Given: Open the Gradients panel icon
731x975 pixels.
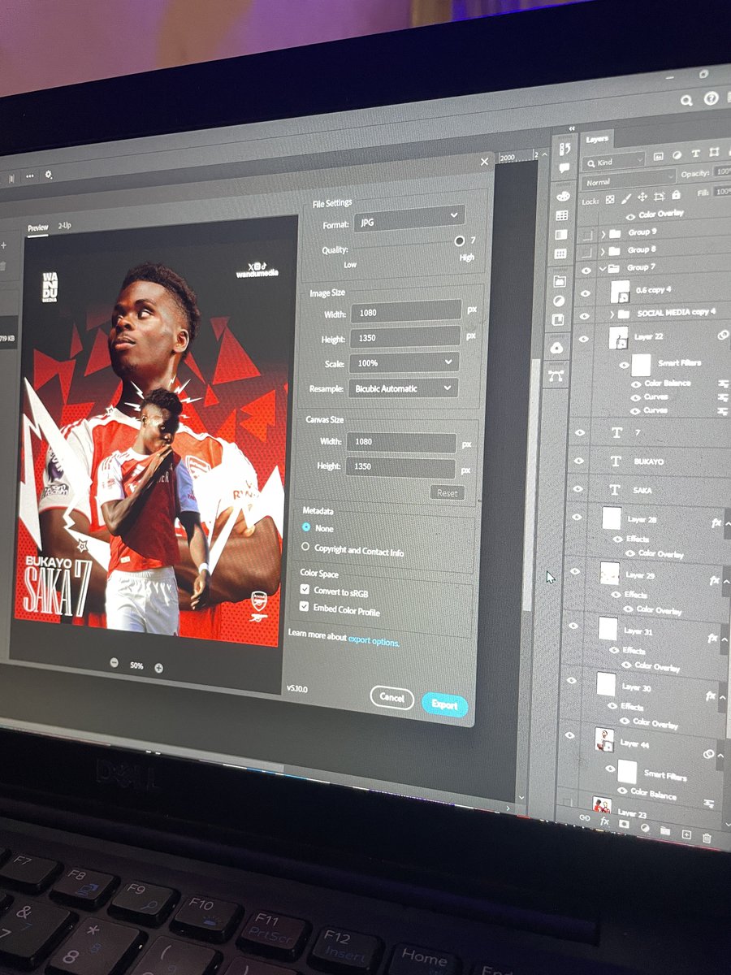Looking at the screenshot, I should coord(561,235).
